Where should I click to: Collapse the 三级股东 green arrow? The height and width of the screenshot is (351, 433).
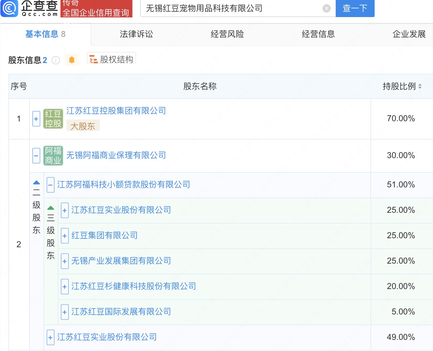(x=51, y=208)
